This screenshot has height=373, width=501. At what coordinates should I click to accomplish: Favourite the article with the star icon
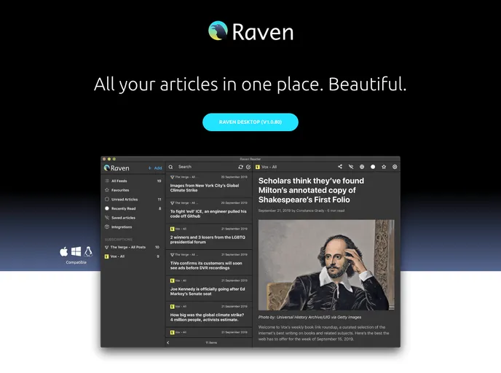[x=384, y=167]
